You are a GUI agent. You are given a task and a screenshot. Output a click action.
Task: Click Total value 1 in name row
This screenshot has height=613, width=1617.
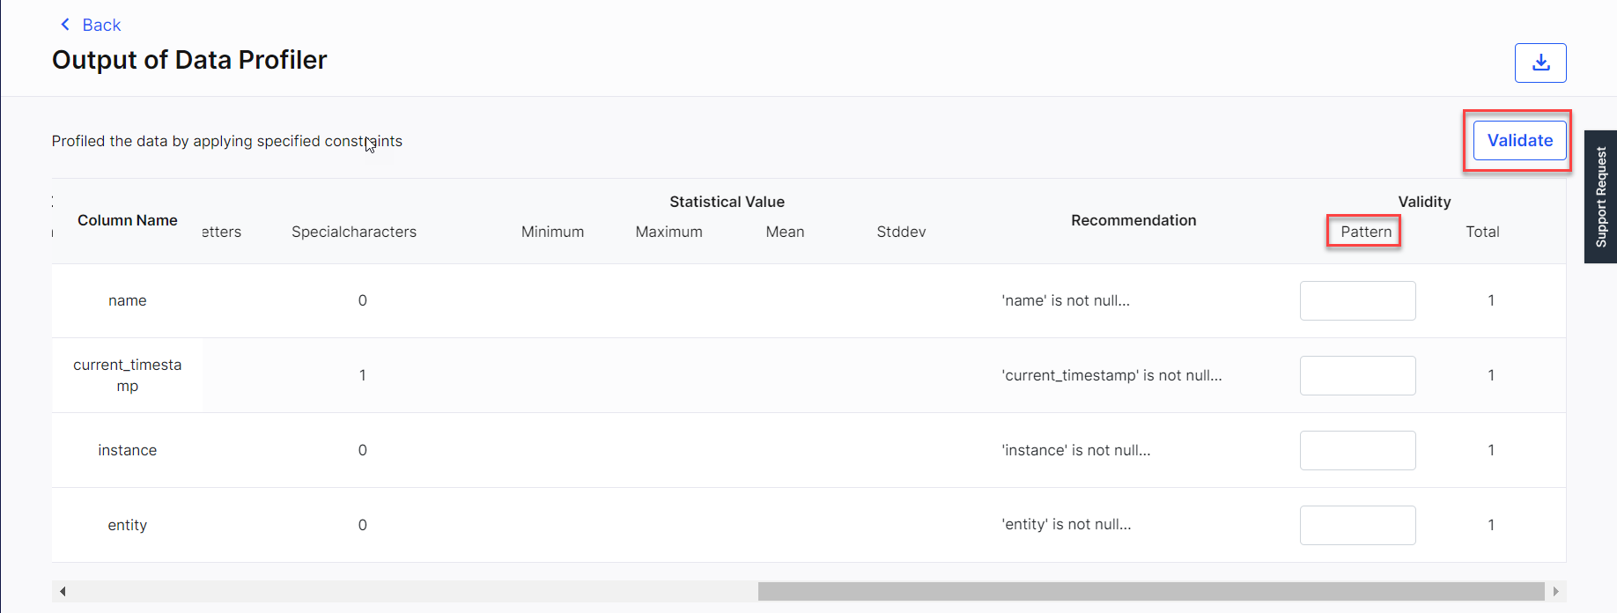(x=1490, y=300)
